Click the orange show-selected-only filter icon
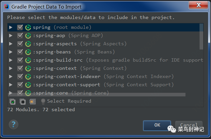Screen dimensions: 211x139 coord(32,102)
